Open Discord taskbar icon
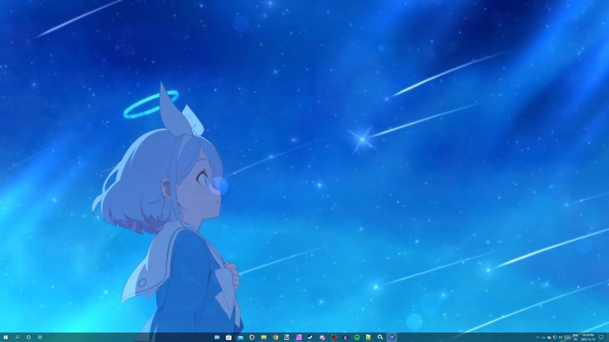 [322, 337]
